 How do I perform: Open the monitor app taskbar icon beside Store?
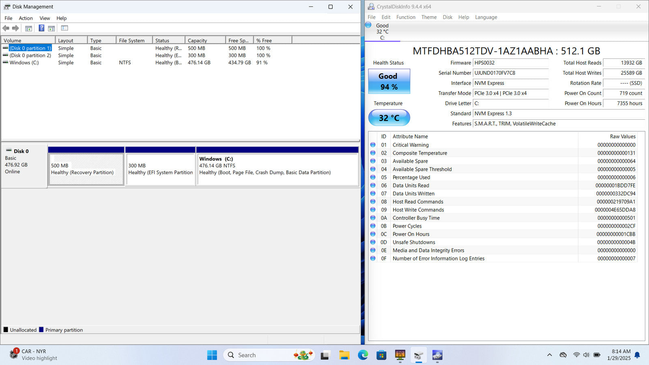point(400,355)
